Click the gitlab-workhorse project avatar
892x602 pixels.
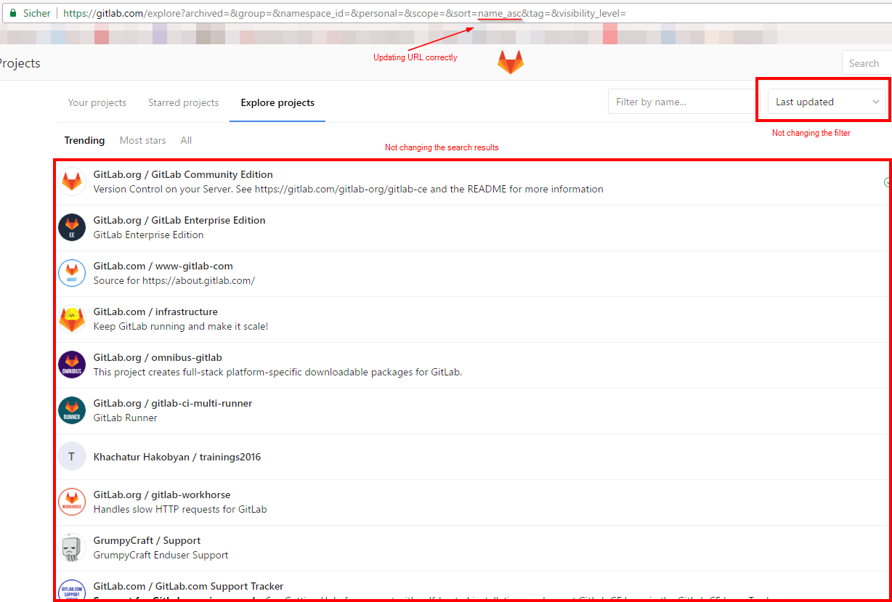(72, 502)
